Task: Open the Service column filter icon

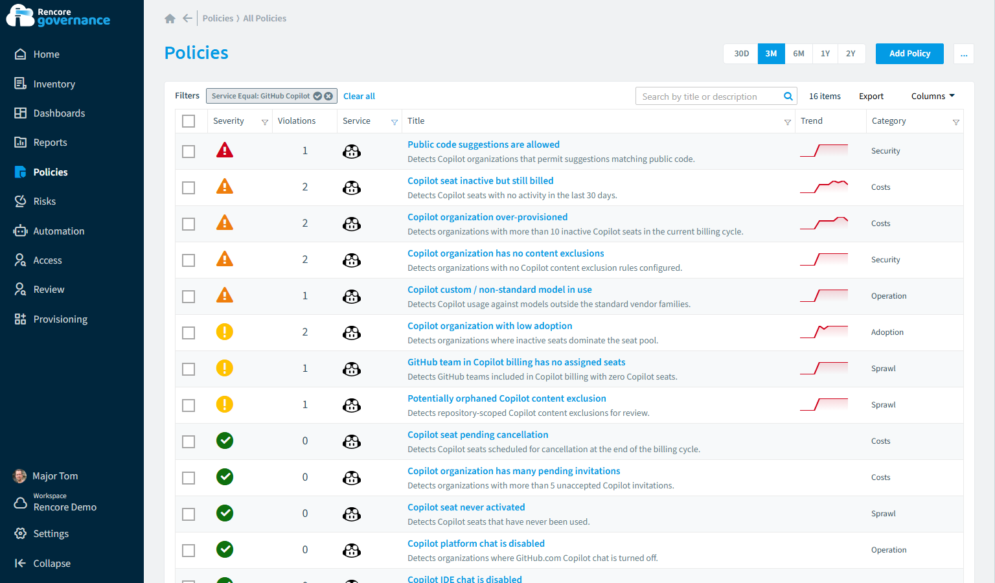Action: point(395,122)
